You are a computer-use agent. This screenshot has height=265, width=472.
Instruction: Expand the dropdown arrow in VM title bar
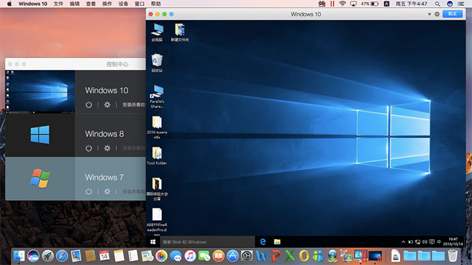429,14
